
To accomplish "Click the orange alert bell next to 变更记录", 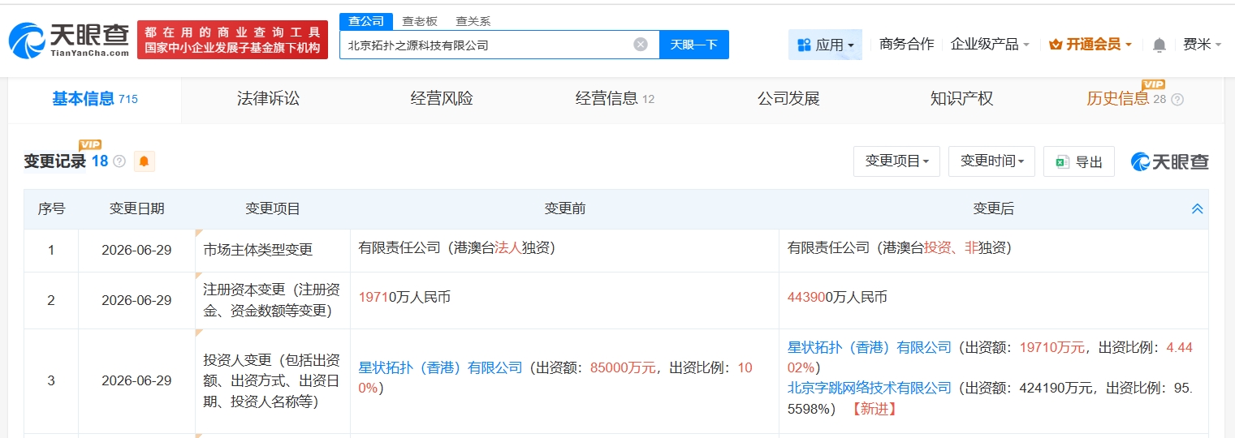I will click(144, 161).
